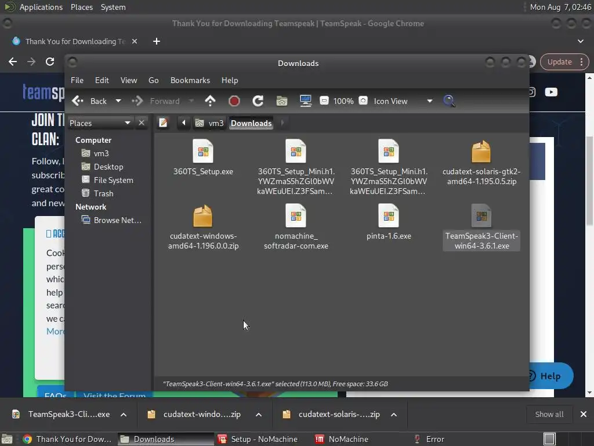Select Desktop in the Places sidebar
Viewport: 594px width, 446px height.
[102, 167]
